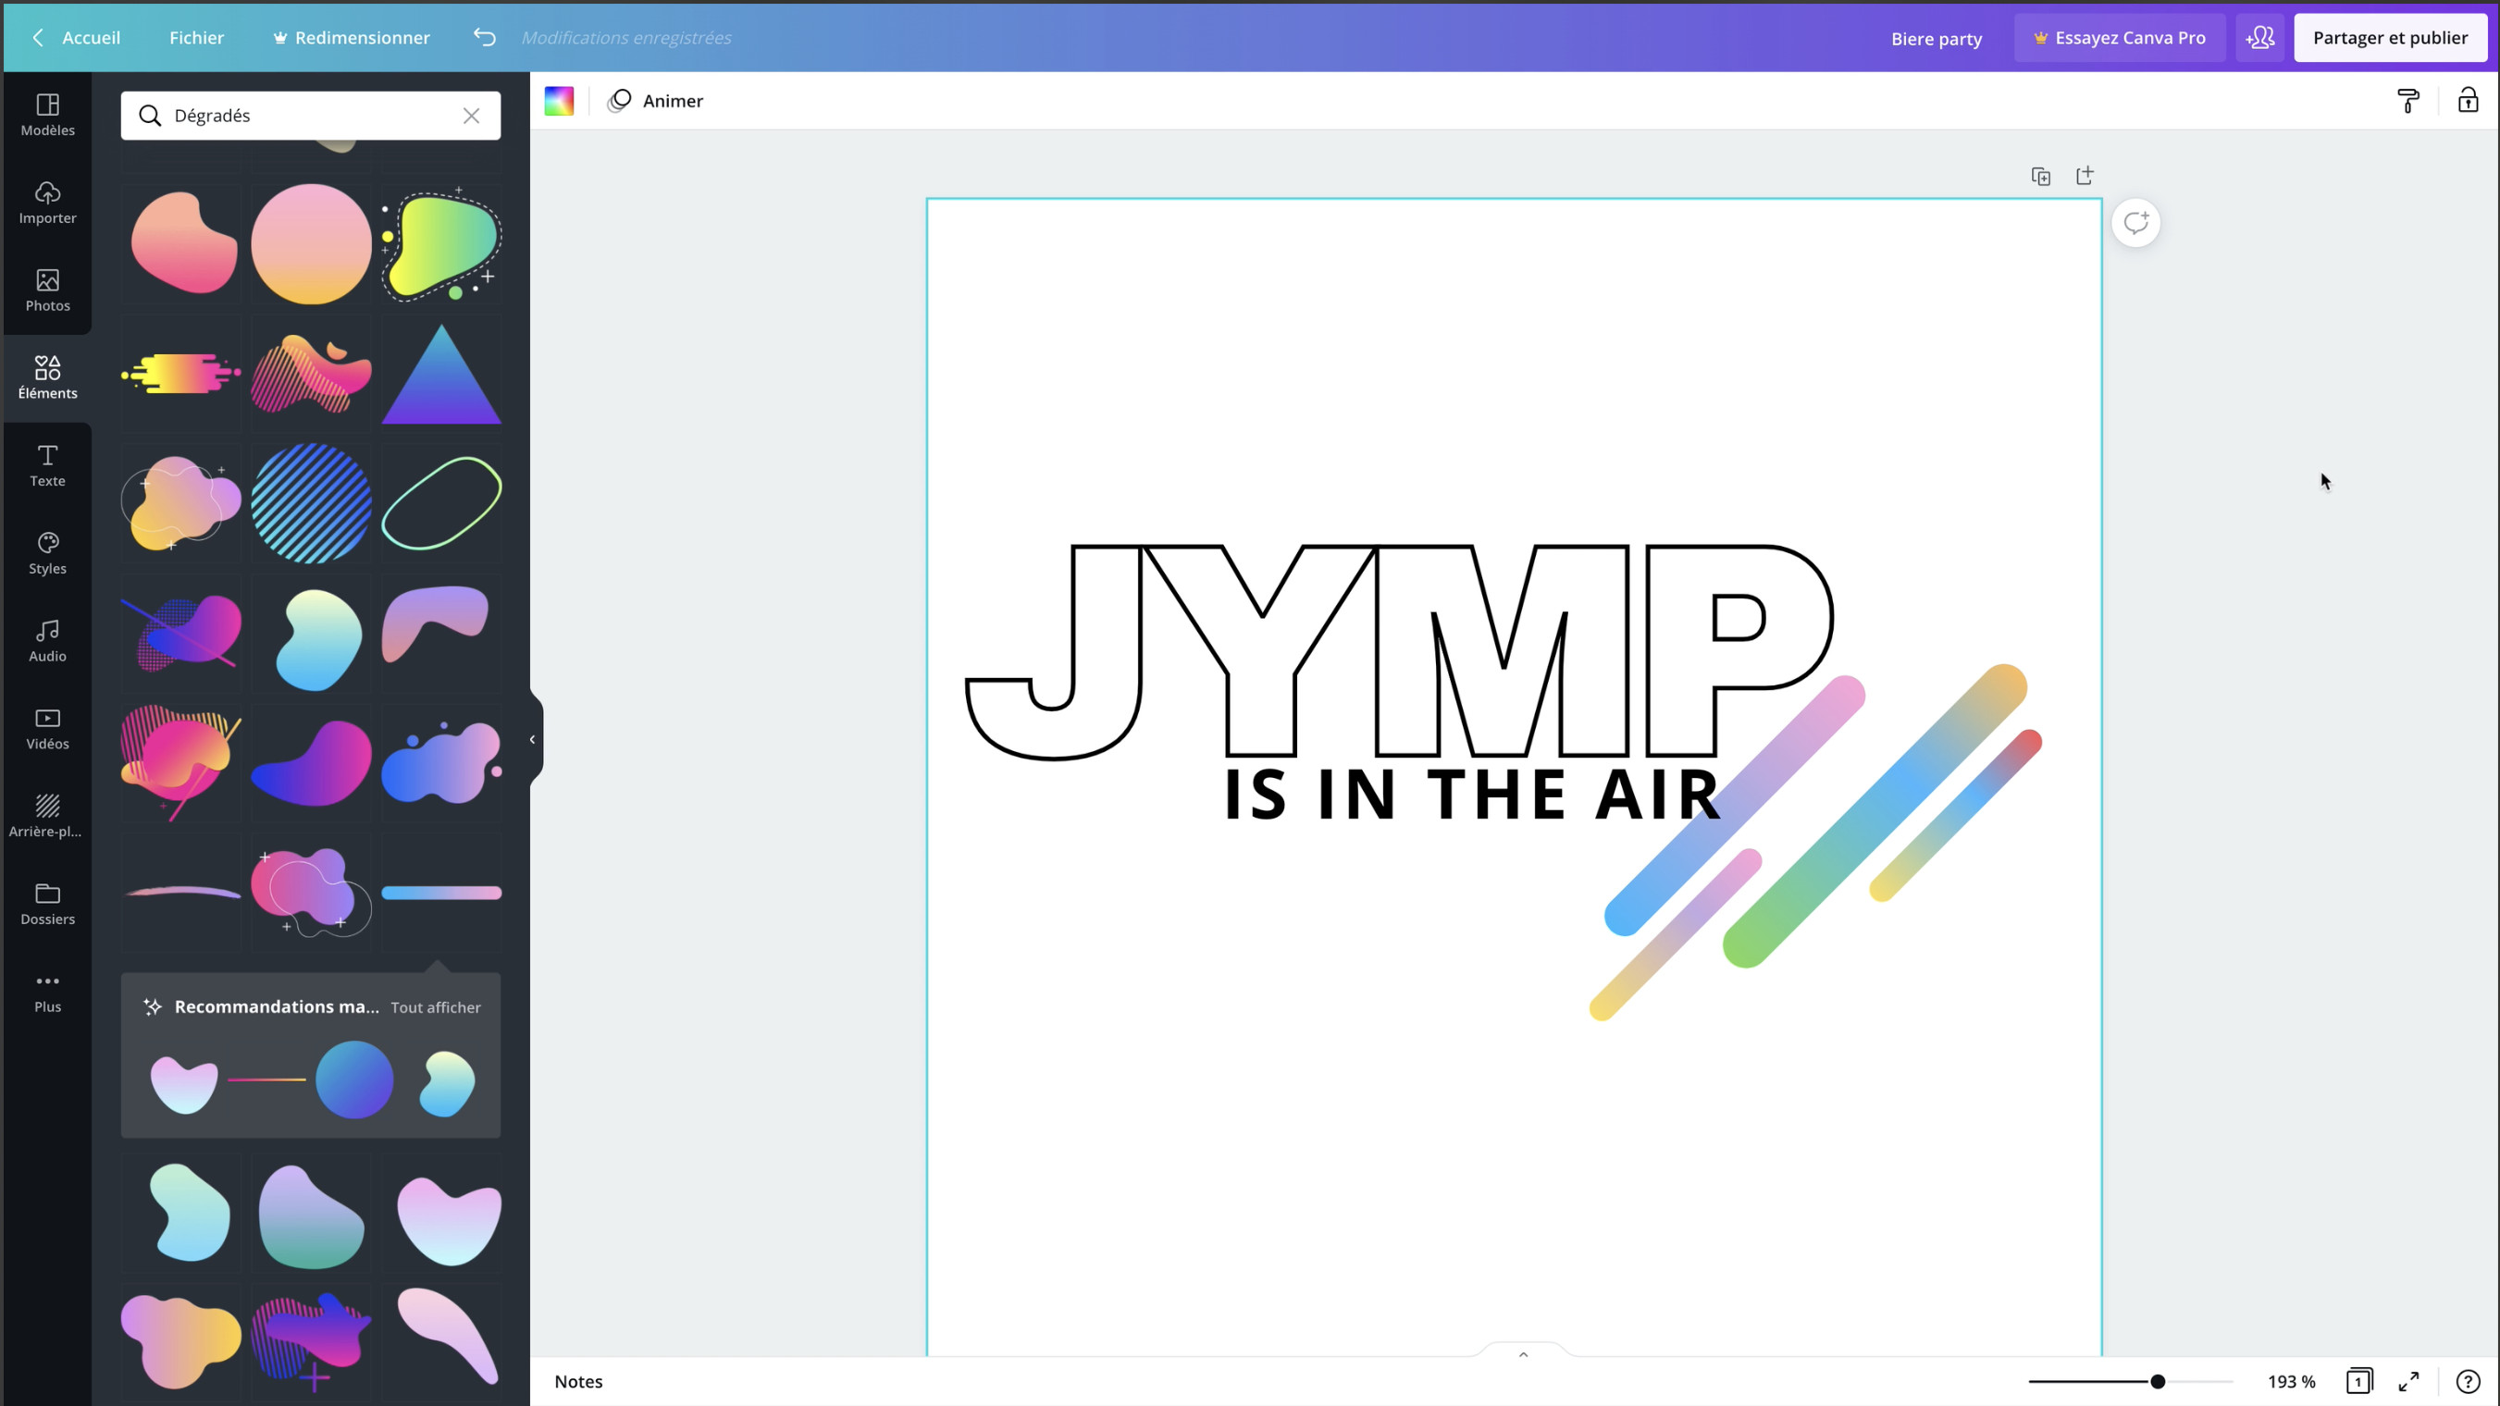Open the Plus more options panel
This screenshot has width=2500, height=1406.
(x=47, y=992)
